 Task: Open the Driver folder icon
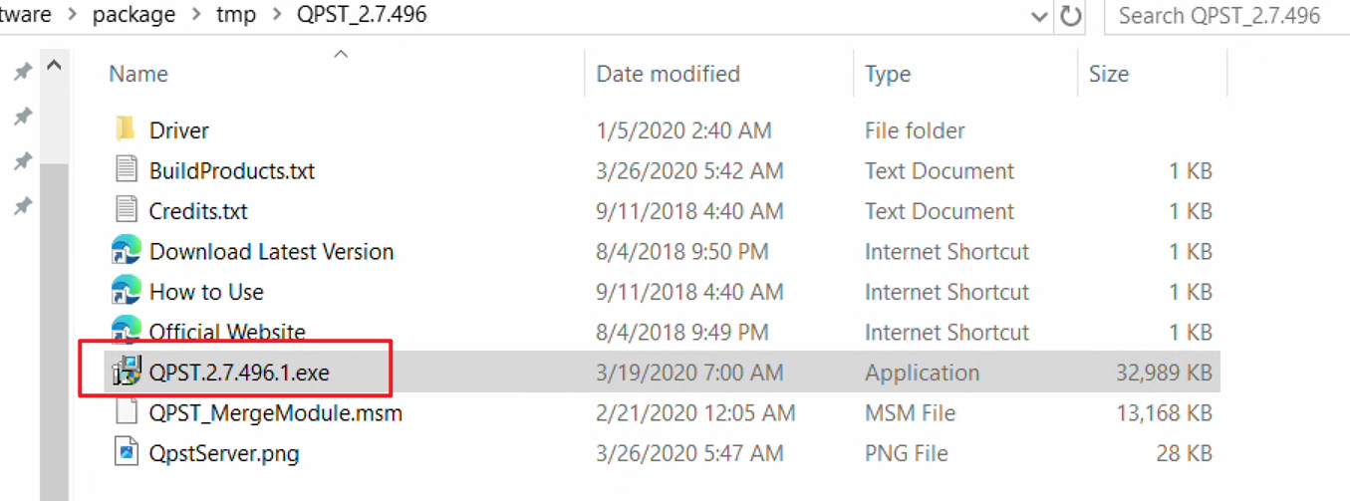tap(126, 129)
